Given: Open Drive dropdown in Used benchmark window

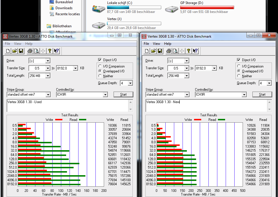Looking at the screenshot, I should 47,61.
